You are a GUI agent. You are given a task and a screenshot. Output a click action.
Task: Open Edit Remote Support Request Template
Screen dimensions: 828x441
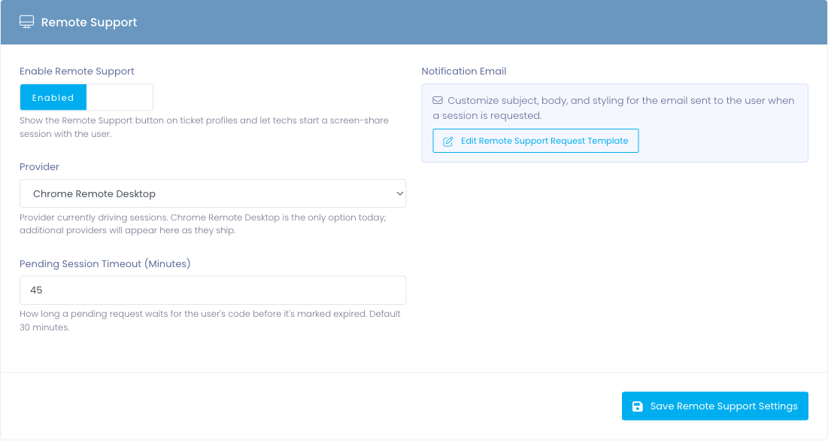point(535,141)
